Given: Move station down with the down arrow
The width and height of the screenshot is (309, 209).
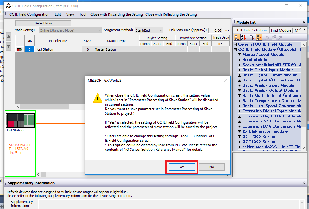Looking at the screenshot, I should (x=9, y=46).
